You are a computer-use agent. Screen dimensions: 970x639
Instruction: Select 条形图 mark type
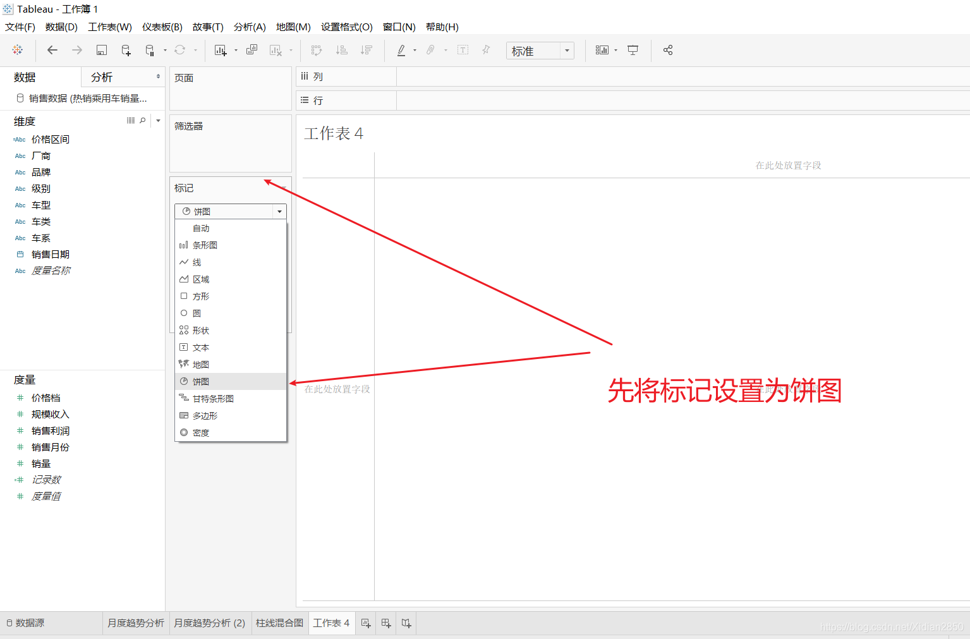[x=231, y=245]
